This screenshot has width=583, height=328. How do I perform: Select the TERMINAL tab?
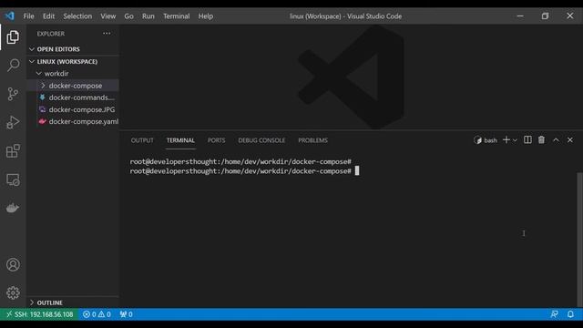[180, 140]
